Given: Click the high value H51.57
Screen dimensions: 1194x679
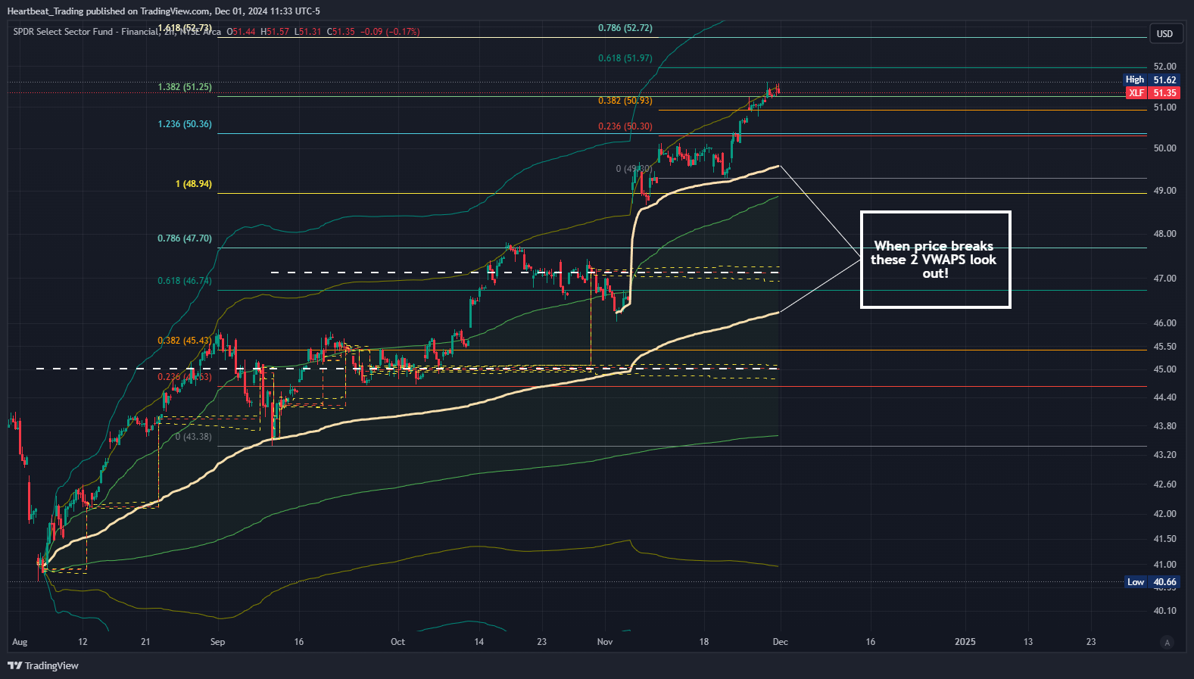Looking at the screenshot, I should (275, 32).
